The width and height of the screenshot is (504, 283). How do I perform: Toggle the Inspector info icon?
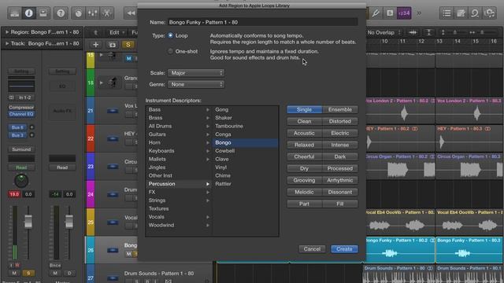pos(28,13)
